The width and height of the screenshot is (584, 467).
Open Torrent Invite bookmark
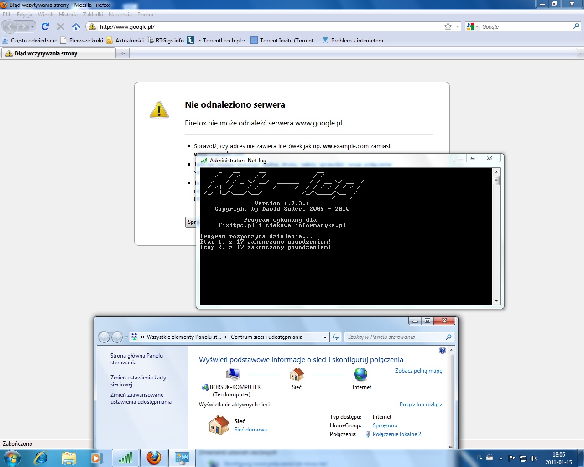(285, 40)
